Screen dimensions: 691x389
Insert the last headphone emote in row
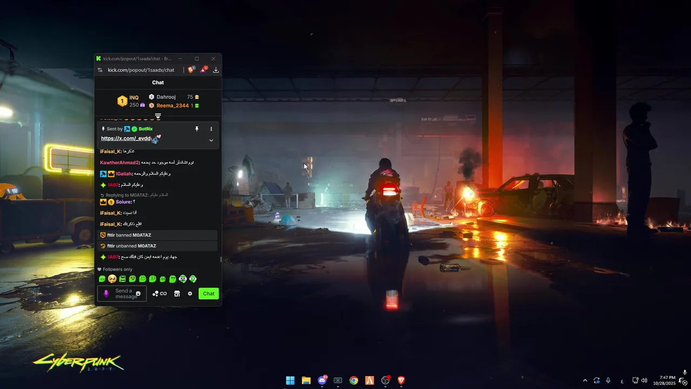[193, 279]
